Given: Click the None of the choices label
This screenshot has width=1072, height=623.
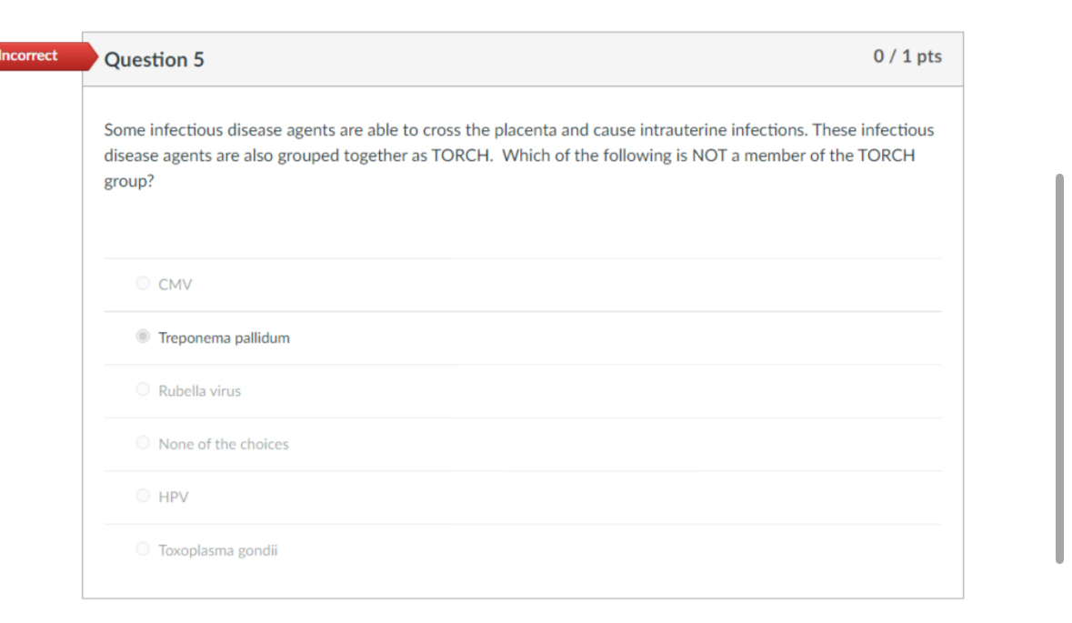Looking at the screenshot, I should point(224,444).
